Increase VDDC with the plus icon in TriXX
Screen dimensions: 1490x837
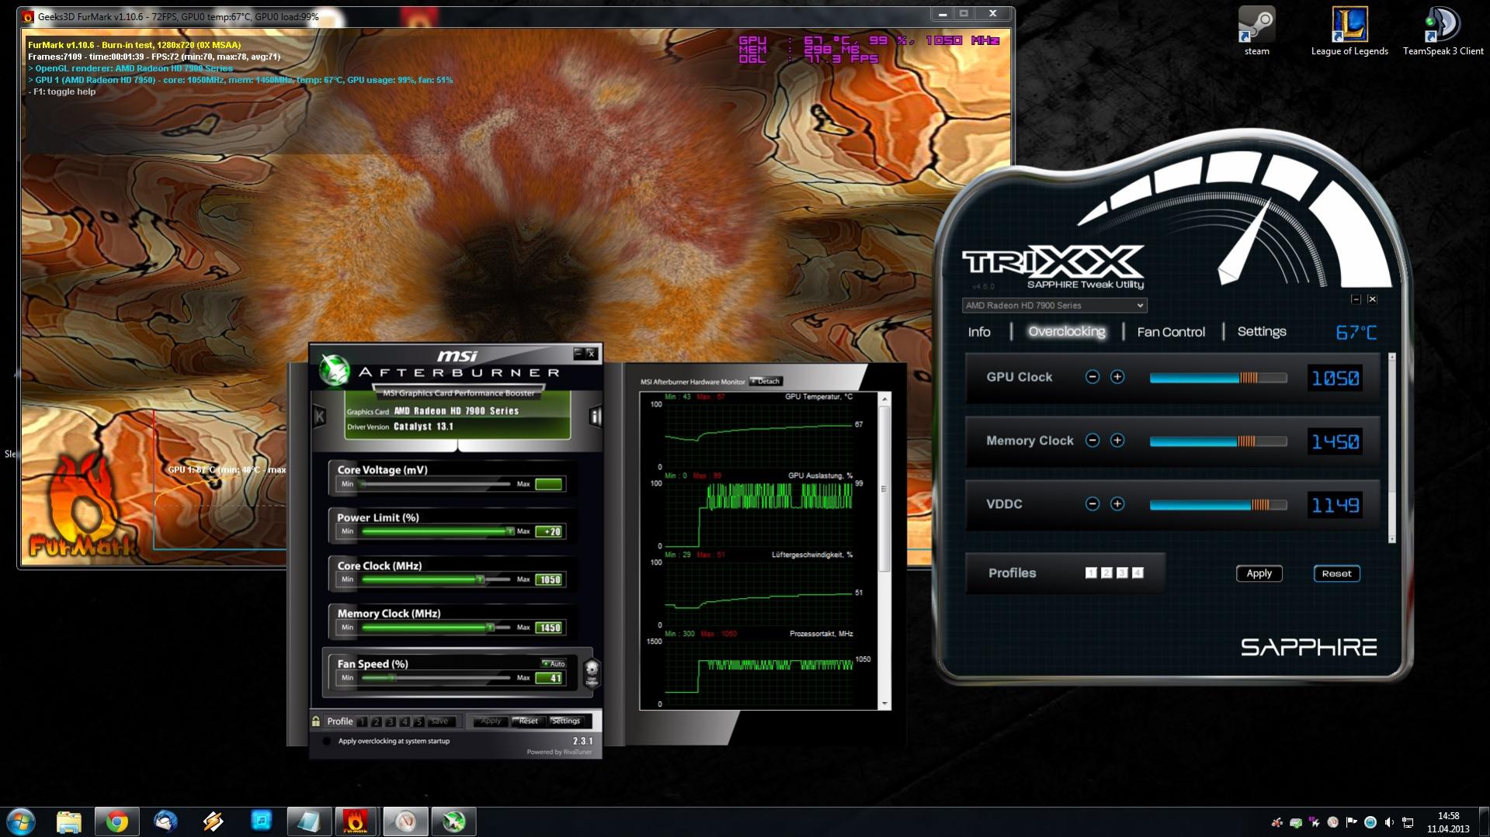pyautogui.click(x=1117, y=504)
